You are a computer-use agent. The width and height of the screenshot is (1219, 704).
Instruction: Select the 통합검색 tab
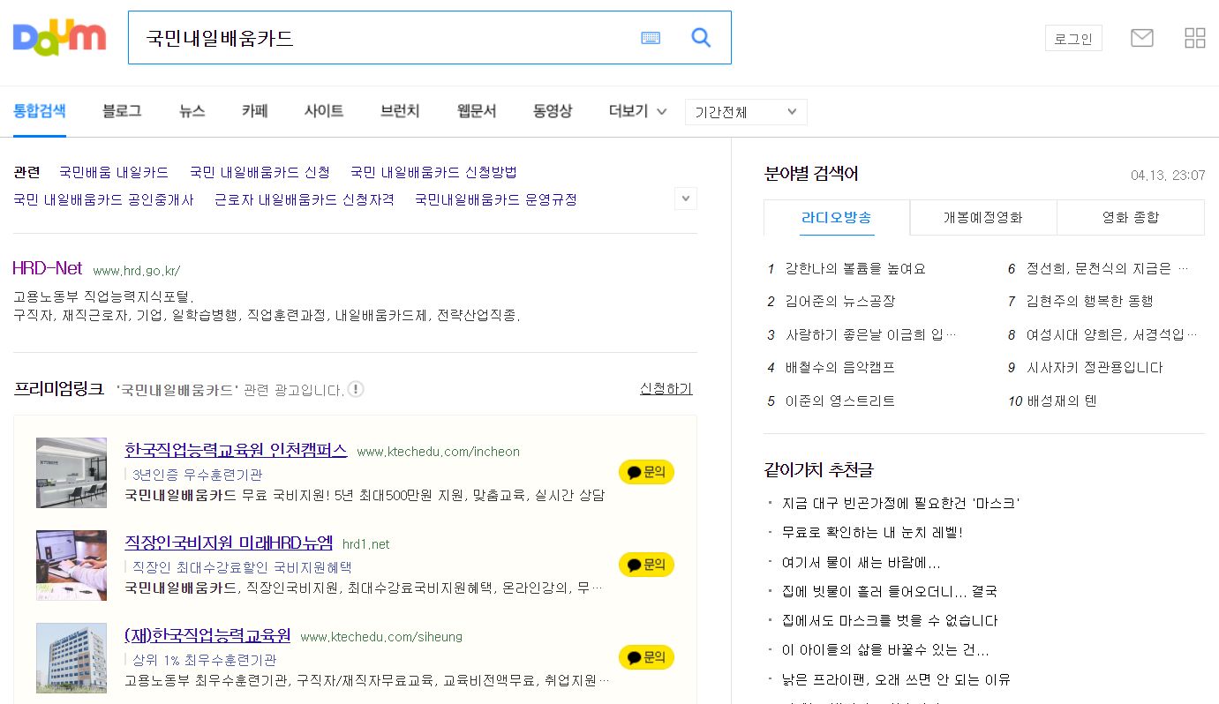(40, 111)
